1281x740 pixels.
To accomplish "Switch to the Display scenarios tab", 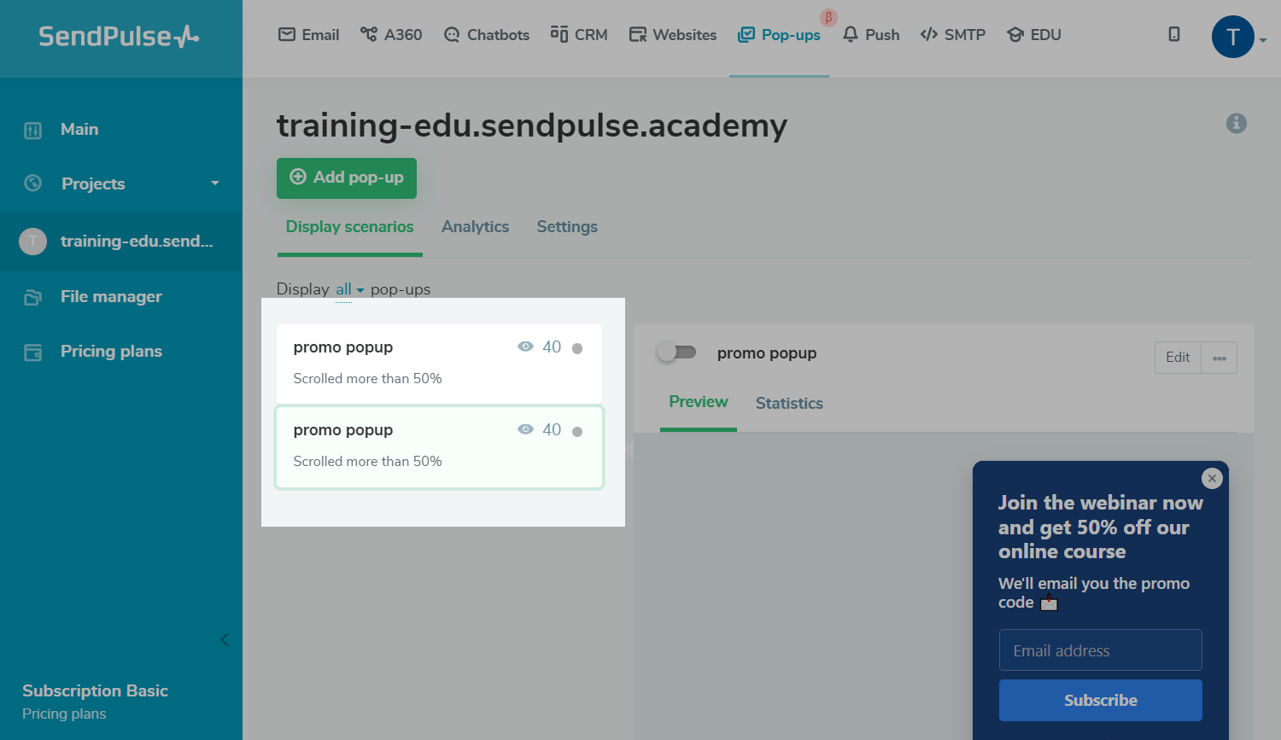I will pos(349,227).
